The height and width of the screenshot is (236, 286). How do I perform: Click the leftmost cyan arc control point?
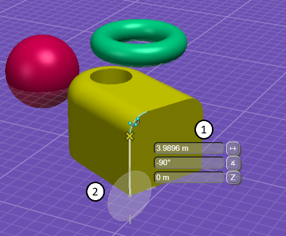click(x=130, y=123)
